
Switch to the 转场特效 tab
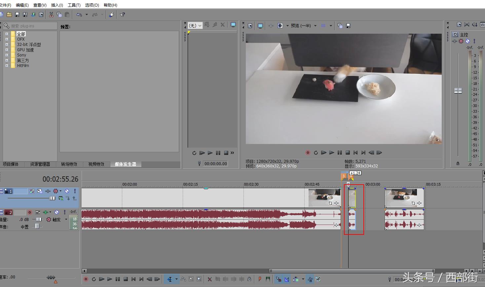[x=69, y=164]
